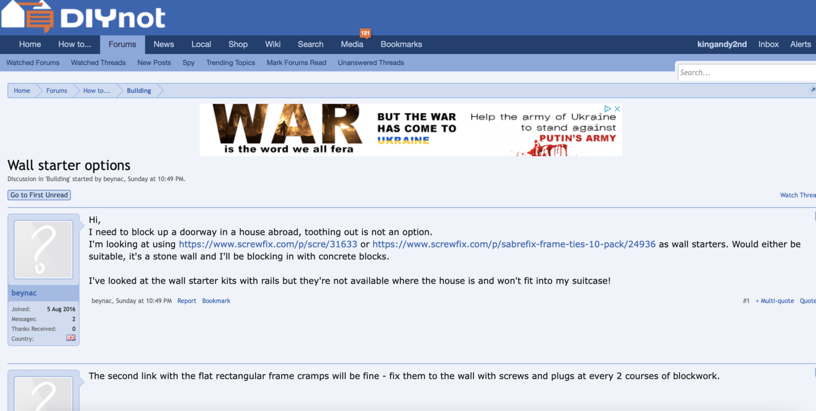Focus the Search input field
Viewport: 816px width, 411px height.
tap(747, 72)
